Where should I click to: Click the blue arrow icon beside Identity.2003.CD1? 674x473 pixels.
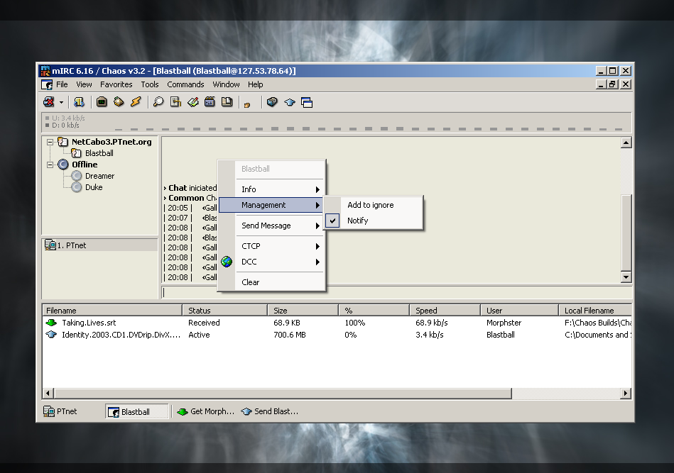click(x=51, y=335)
